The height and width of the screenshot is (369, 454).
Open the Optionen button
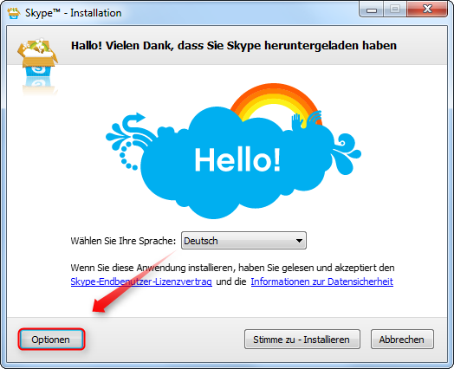51,340
